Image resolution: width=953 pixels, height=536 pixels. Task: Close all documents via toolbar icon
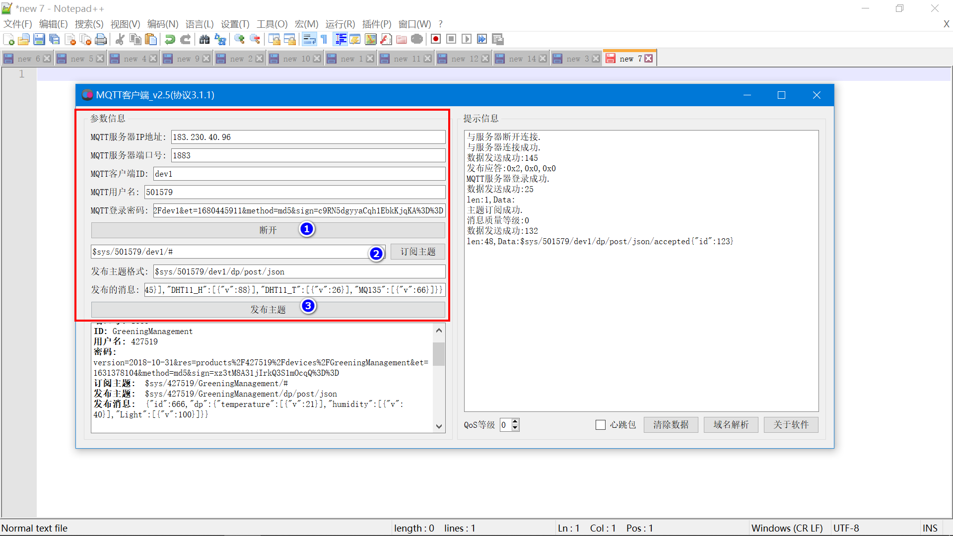(85, 39)
